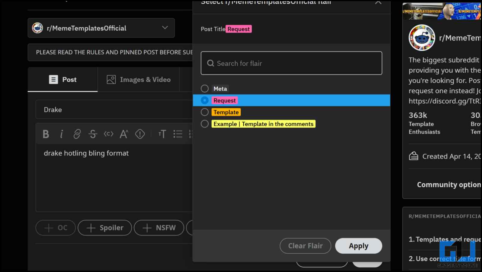This screenshot has width=482, height=272.
Task: Apply superscript formatting
Action: tap(124, 134)
